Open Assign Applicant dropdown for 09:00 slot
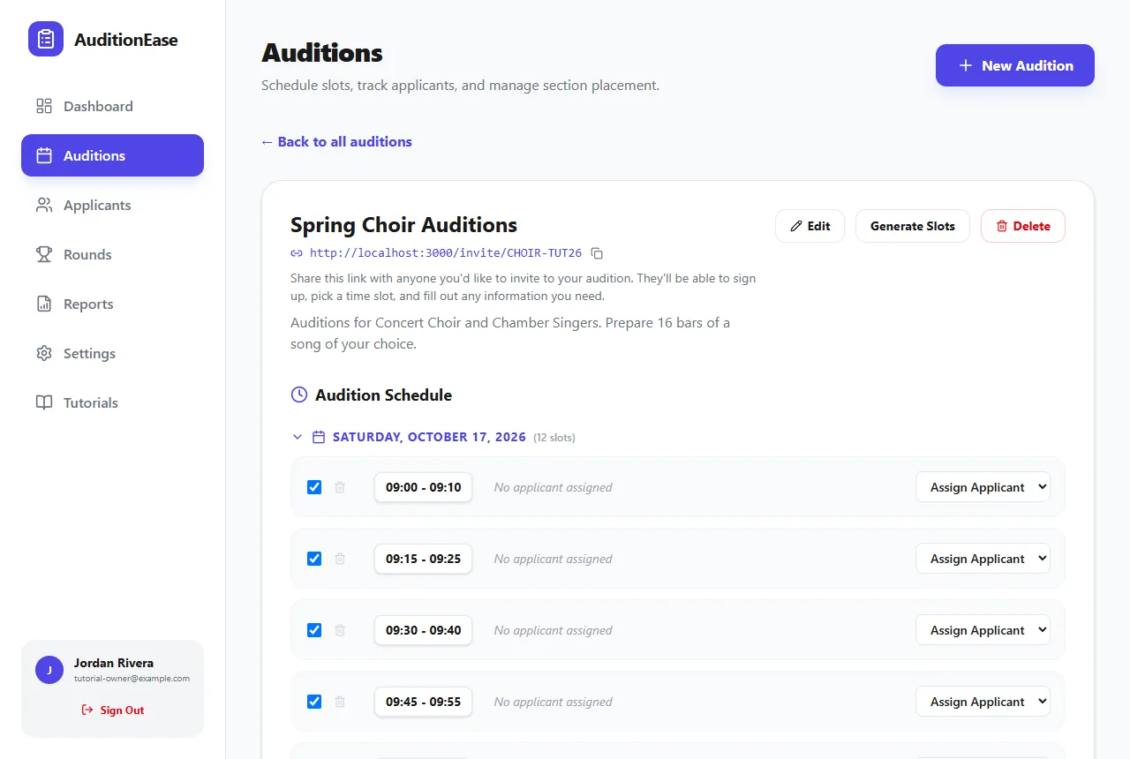Viewport: 1130px width, 759px height. 983,487
